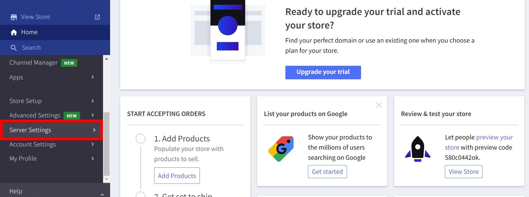
Task: Dismiss the List products on Google card
Action: click(x=379, y=105)
